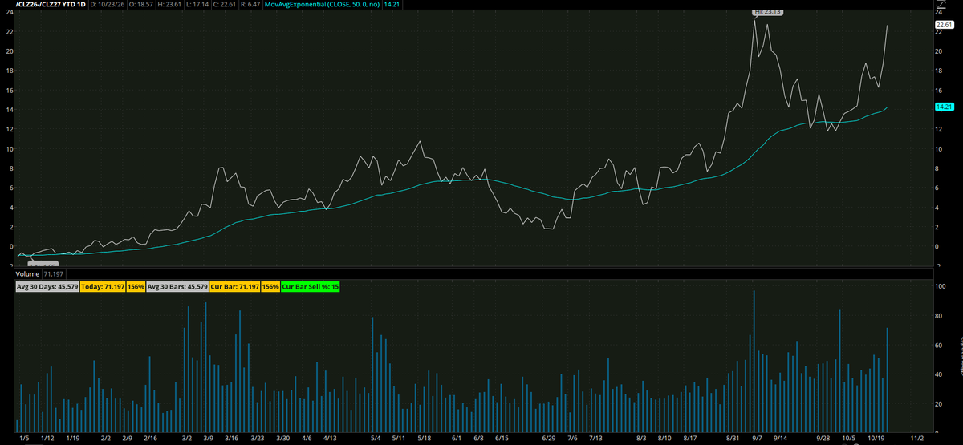Click the 22.61 last price bubble on axis

tap(944, 26)
